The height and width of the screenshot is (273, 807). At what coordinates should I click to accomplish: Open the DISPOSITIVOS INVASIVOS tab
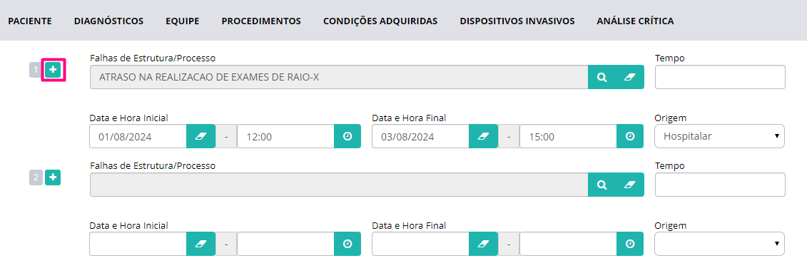pyautogui.click(x=517, y=21)
